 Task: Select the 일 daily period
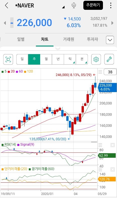pos(22,59)
